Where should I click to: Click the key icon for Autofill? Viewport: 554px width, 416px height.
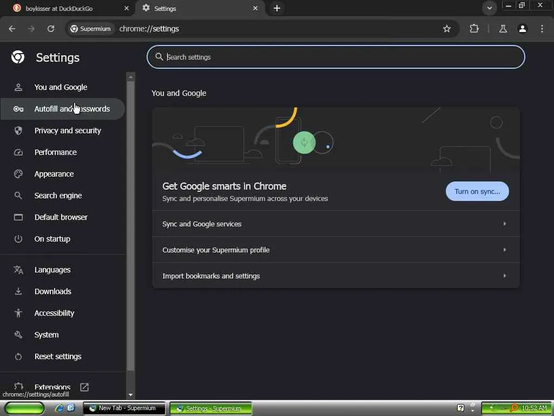(x=18, y=109)
